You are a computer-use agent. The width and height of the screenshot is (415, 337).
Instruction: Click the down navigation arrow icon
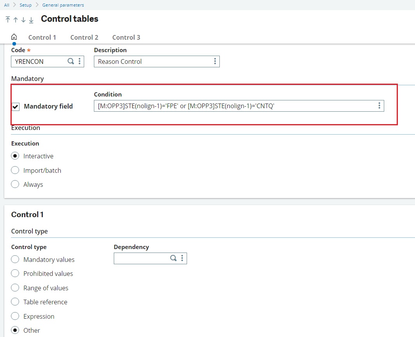pos(23,19)
